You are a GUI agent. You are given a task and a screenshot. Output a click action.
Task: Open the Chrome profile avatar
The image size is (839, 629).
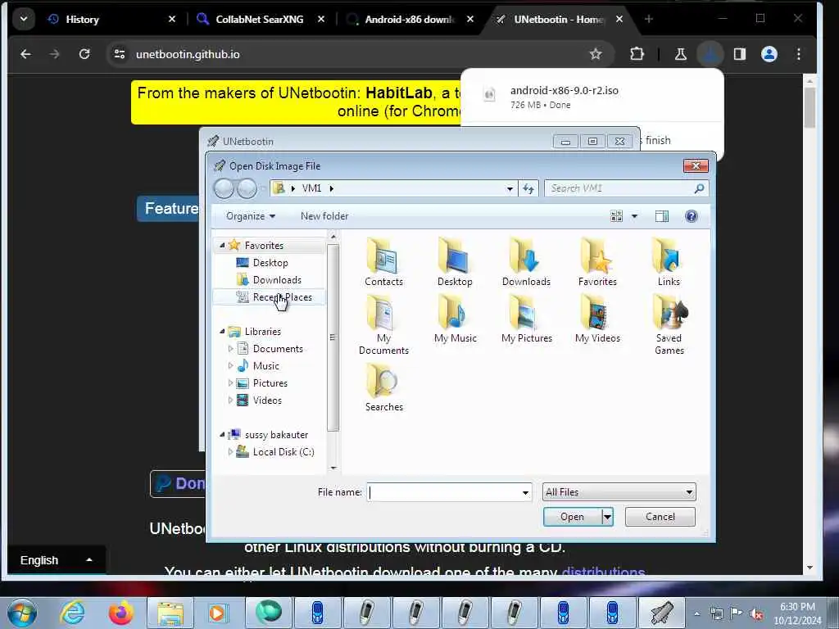(769, 54)
